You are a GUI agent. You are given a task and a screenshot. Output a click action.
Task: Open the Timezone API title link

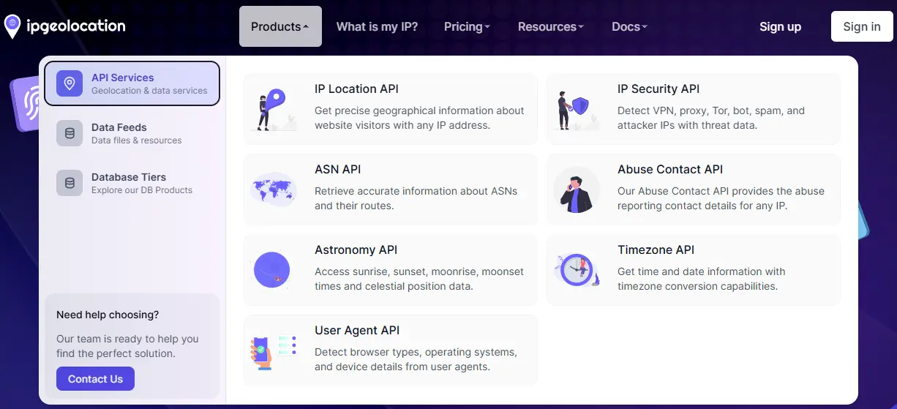(656, 250)
